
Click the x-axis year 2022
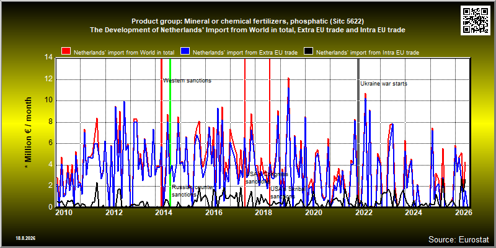(363, 213)
